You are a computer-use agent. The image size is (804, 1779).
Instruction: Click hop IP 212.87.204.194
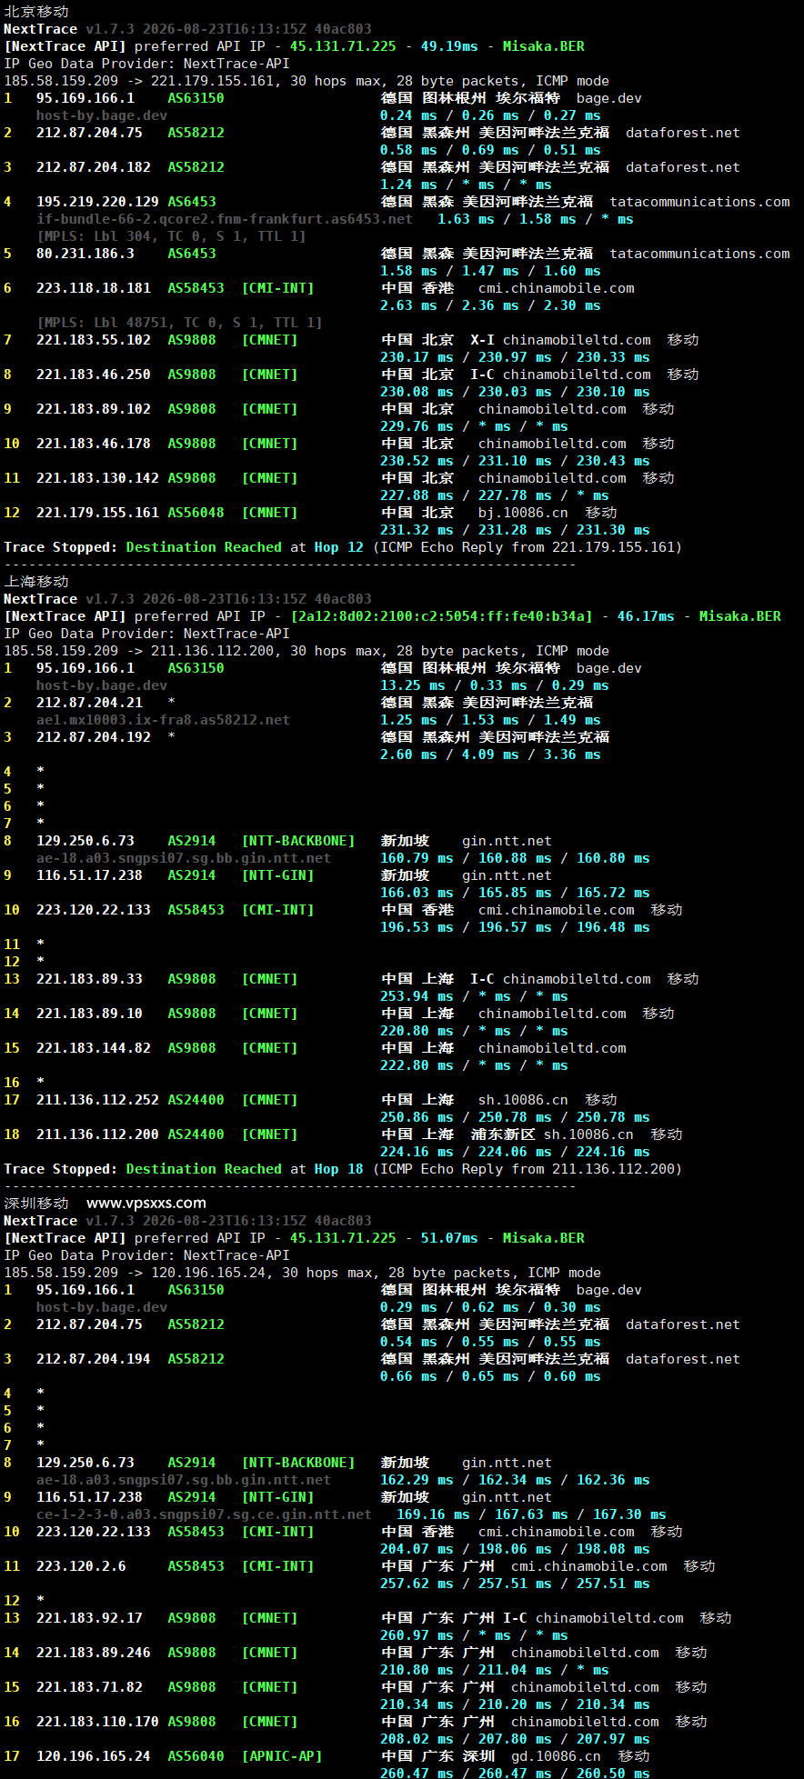click(94, 1359)
